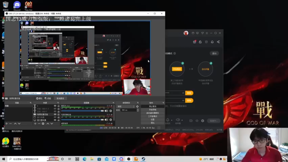The height and width of the screenshot is (162, 288).
Task: Click the microphone icon in companion window
Action: (x=167, y=120)
